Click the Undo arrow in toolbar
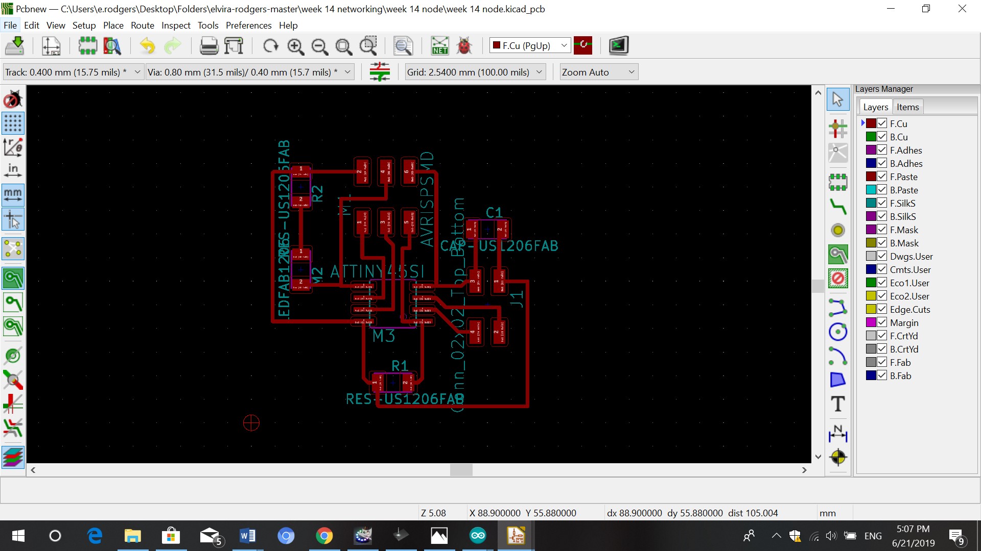The width and height of the screenshot is (981, 551). click(147, 46)
